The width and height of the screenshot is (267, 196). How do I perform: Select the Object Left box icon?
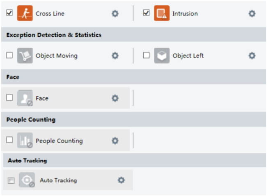[162, 55]
